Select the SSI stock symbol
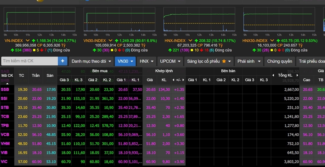 pyautogui.click(x=4, y=99)
